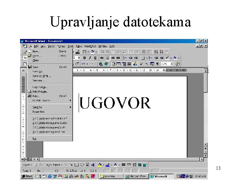Select the Oval drawing tool
The image size is (241, 180).
point(82,165)
